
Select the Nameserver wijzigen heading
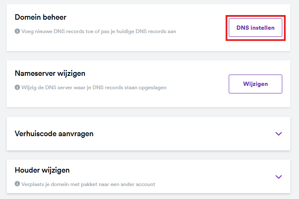50,73
